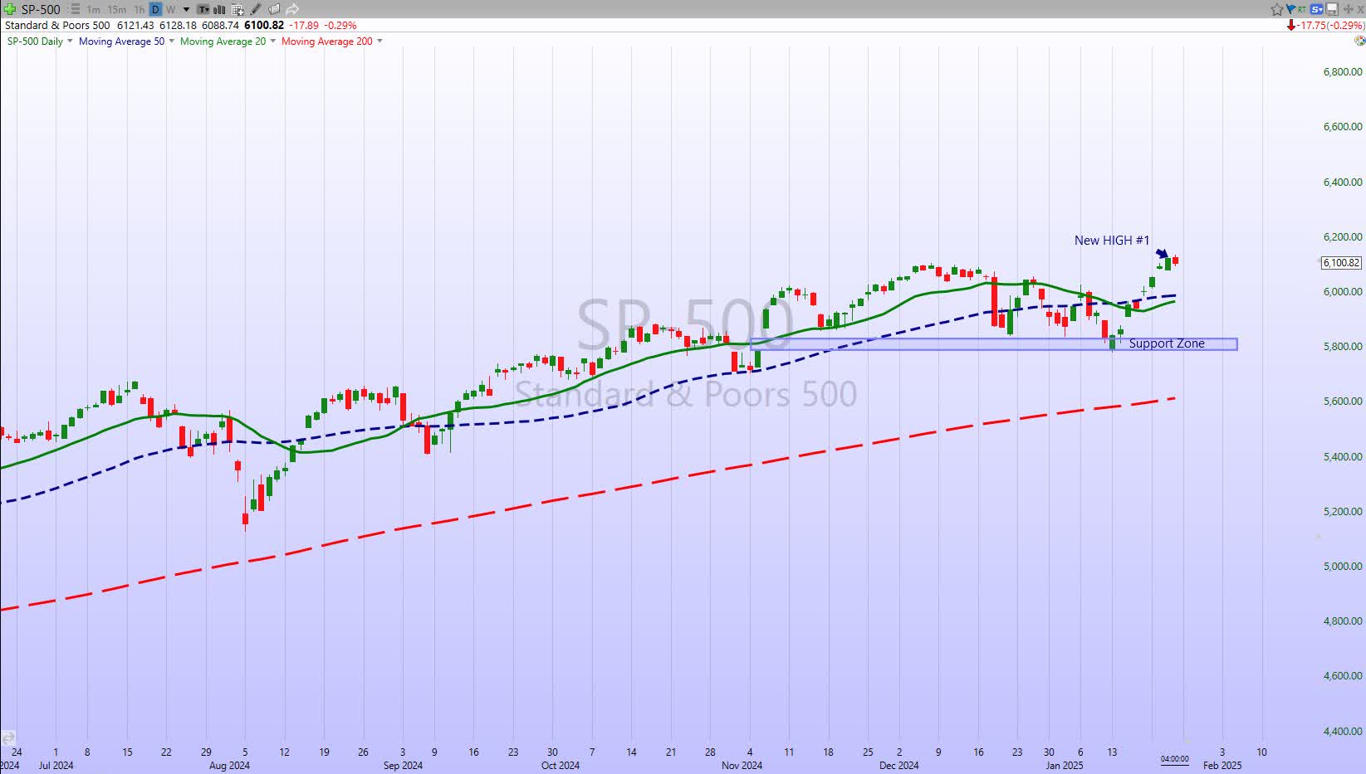Image resolution: width=1366 pixels, height=774 pixels.
Task: Click the Jan 2025 date axis label
Action: 1065,766
